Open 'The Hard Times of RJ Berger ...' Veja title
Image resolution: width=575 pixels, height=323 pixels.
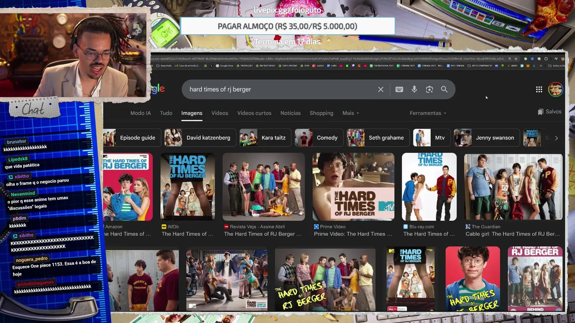pos(263,234)
